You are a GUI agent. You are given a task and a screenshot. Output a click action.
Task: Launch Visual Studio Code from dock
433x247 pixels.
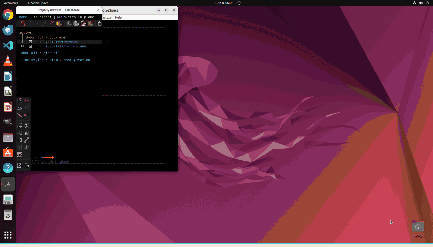click(8, 46)
